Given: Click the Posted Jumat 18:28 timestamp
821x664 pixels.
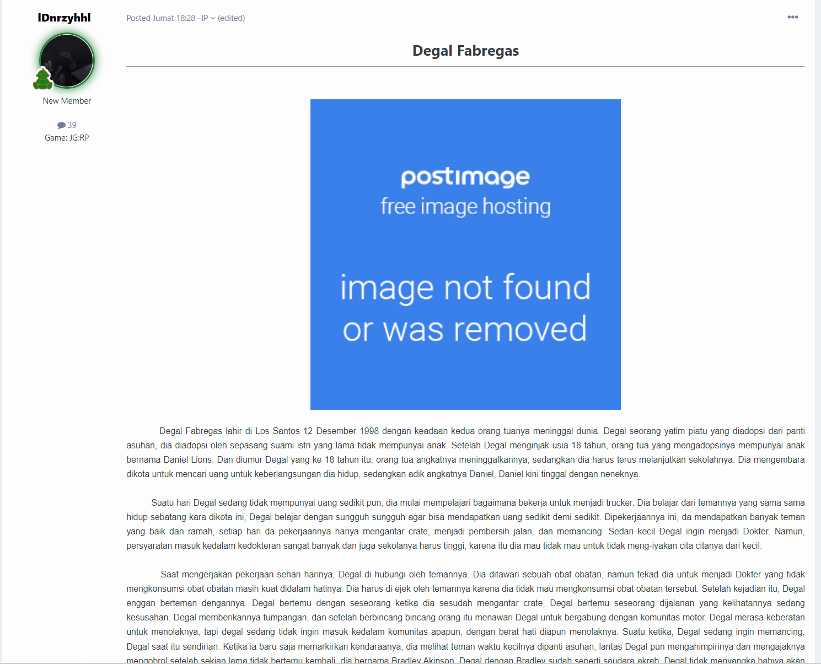Looking at the screenshot, I should pyautogui.click(x=160, y=18).
